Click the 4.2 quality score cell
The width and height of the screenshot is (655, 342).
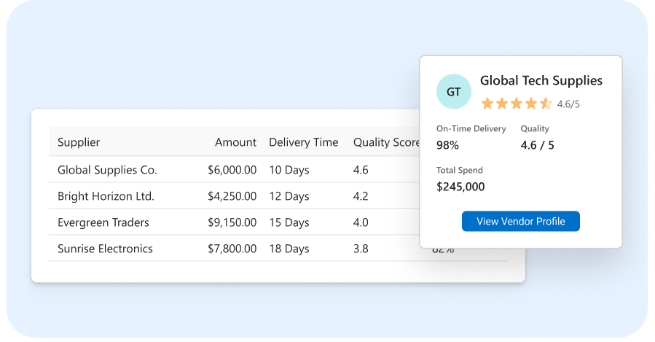(x=361, y=196)
